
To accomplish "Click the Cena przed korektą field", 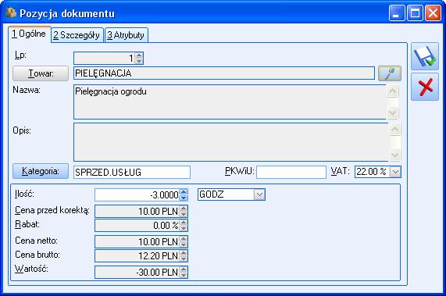I will click(x=137, y=212).
